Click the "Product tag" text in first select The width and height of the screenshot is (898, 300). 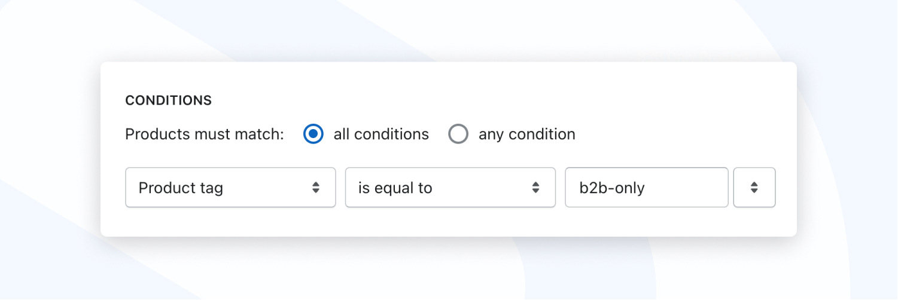point(181,188)
